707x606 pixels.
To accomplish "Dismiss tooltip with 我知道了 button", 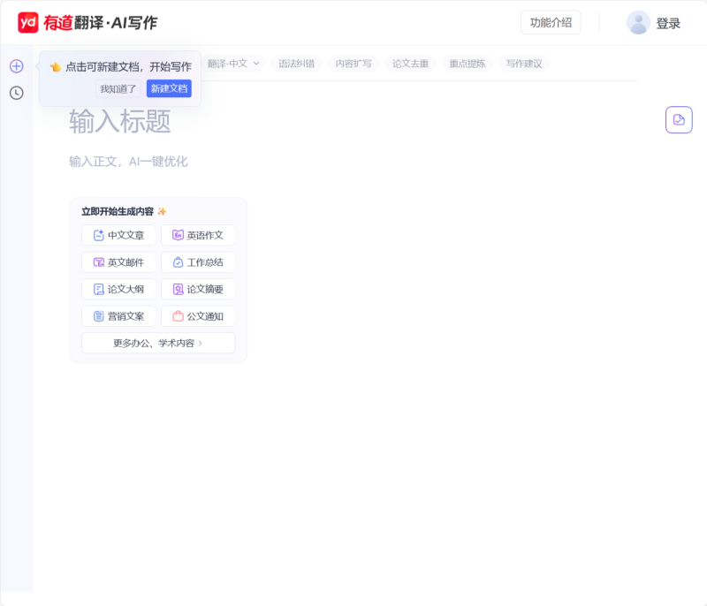I will (x=118, y=88).
